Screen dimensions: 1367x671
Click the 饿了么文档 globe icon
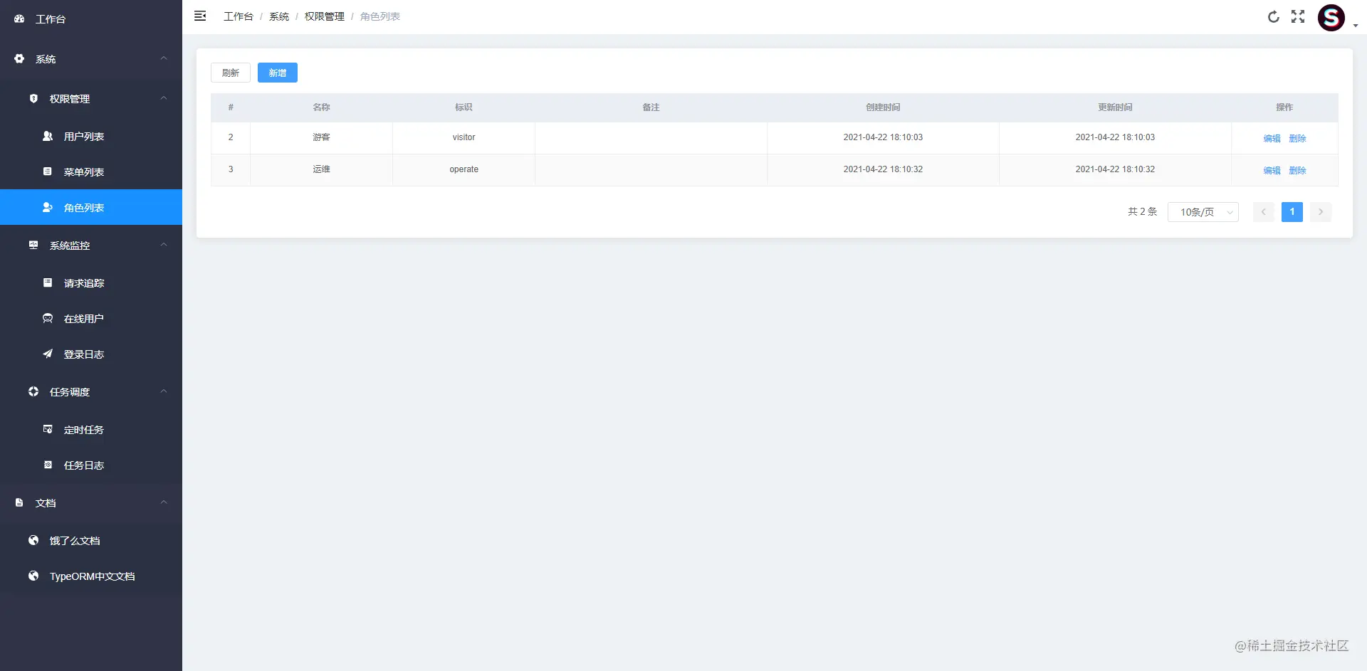click(x=33, y=540)
